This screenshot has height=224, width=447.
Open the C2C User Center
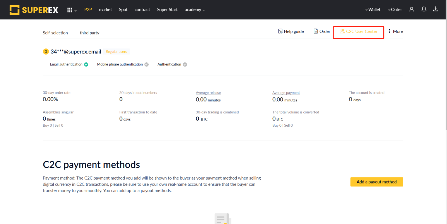click(358, 31)
